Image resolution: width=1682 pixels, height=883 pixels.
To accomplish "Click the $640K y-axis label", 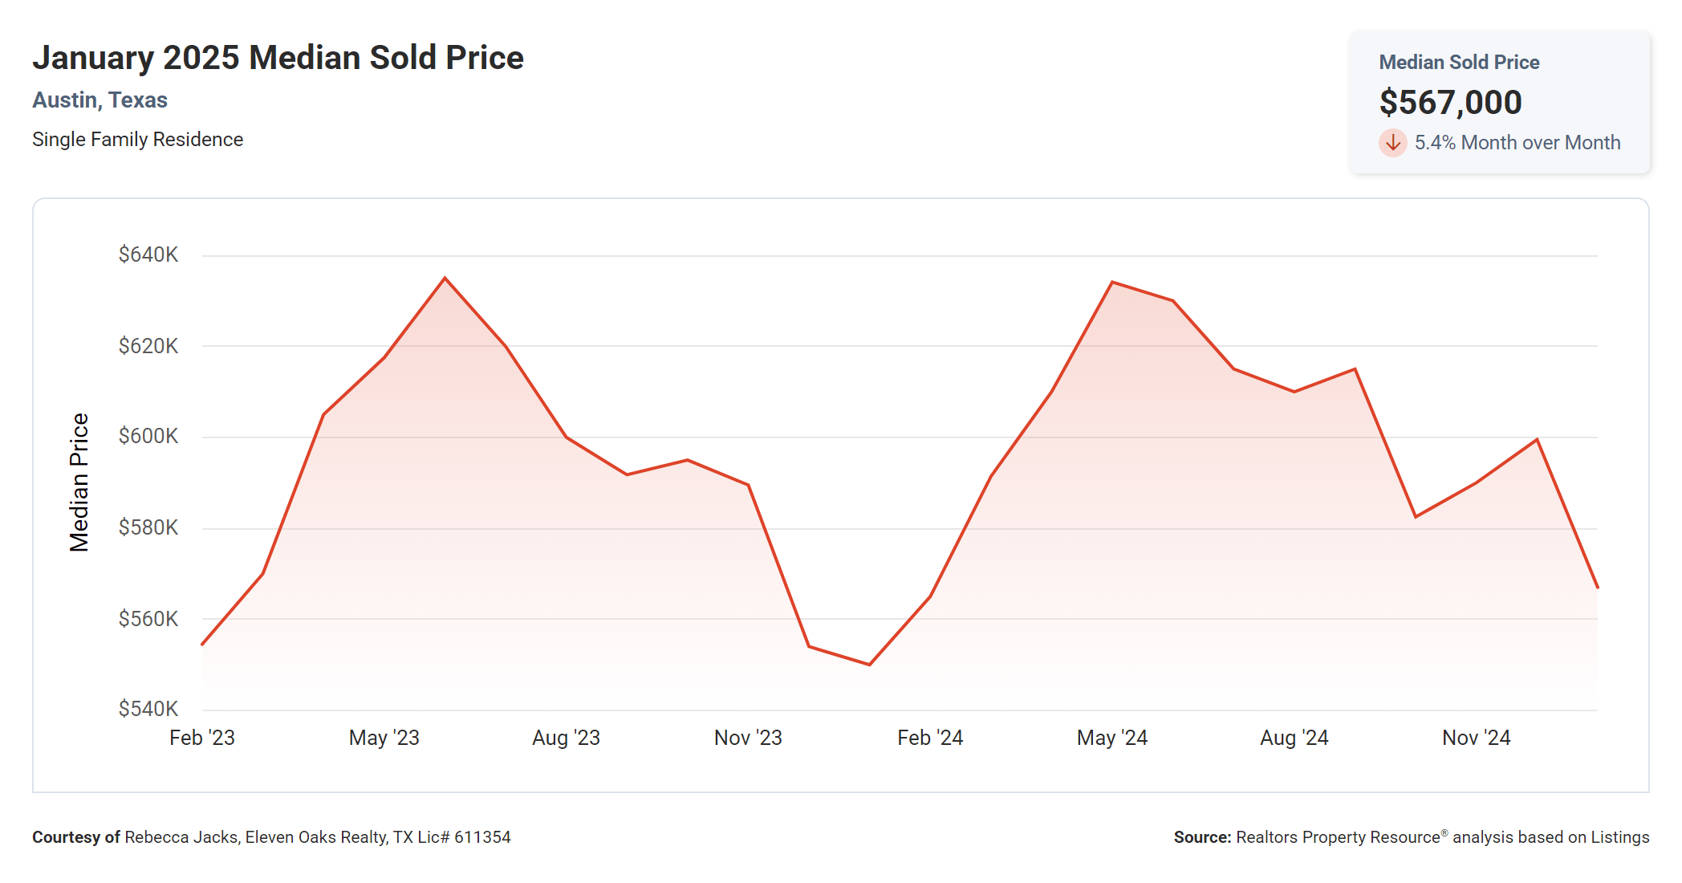I will click(x=148, y=255).
